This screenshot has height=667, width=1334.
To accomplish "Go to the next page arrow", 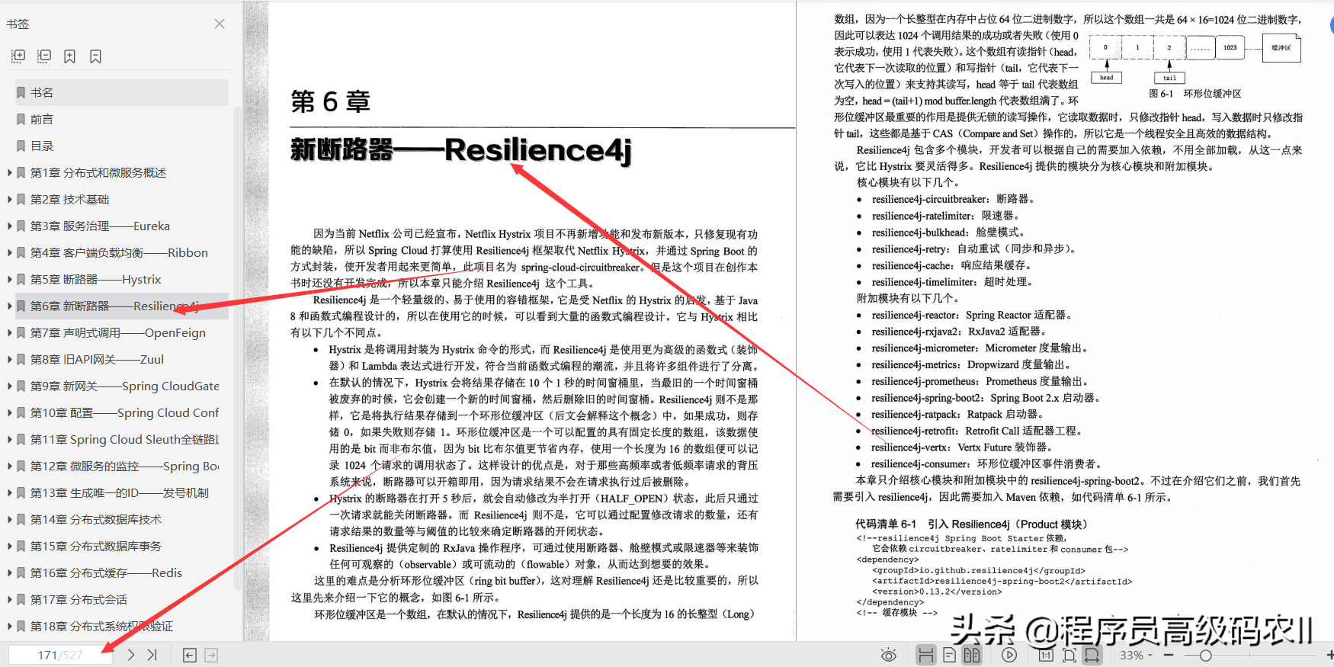I will (131, 655).
